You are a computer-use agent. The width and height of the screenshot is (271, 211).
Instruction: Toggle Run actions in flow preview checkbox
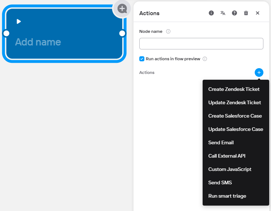pos(142,59)
